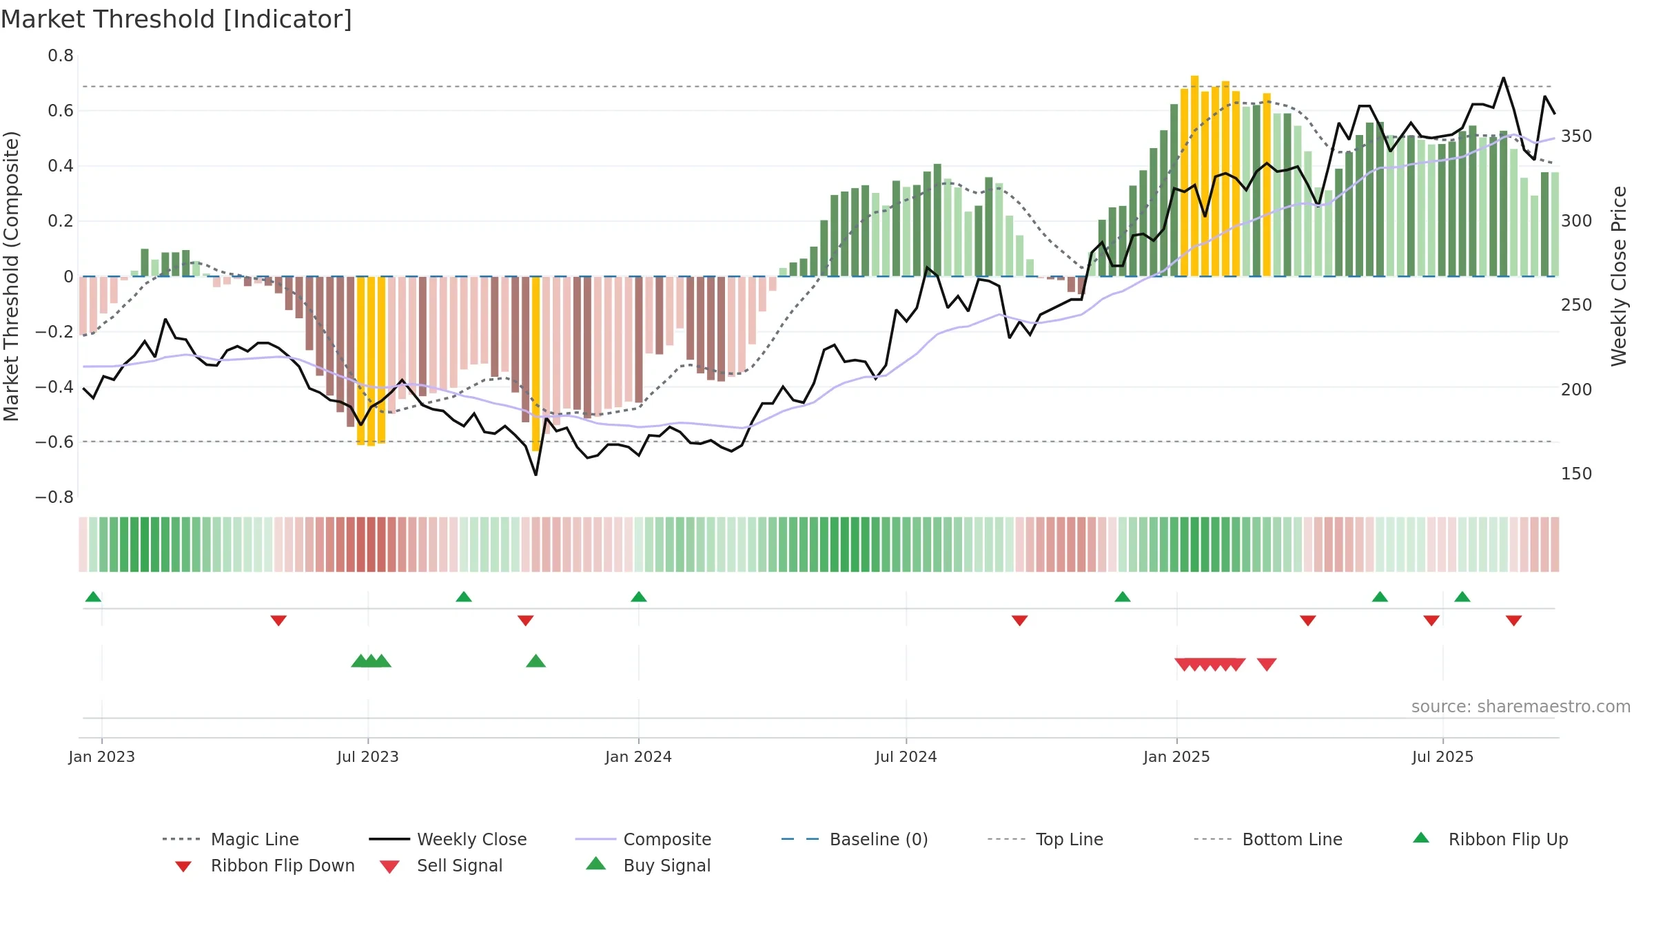Click the Jan 2023 x-axis label

coord(102,756)
